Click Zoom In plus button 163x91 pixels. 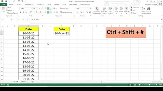click(x=156, y=85)
